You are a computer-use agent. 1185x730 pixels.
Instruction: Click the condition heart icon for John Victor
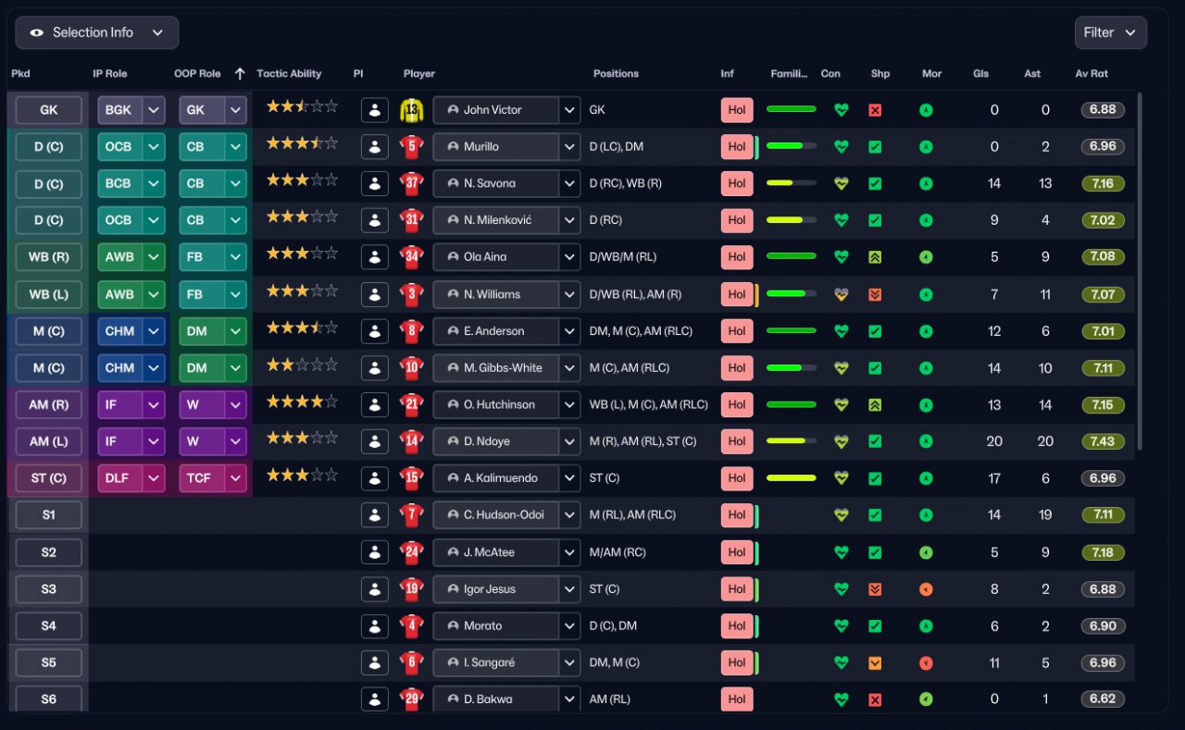point(841,110)
